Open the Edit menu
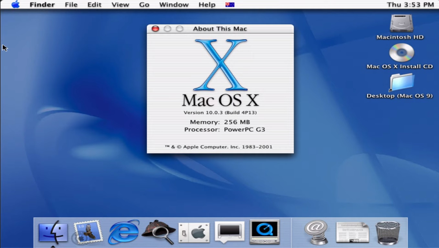This screenshot has width=439, height=248. coord(94,5)
